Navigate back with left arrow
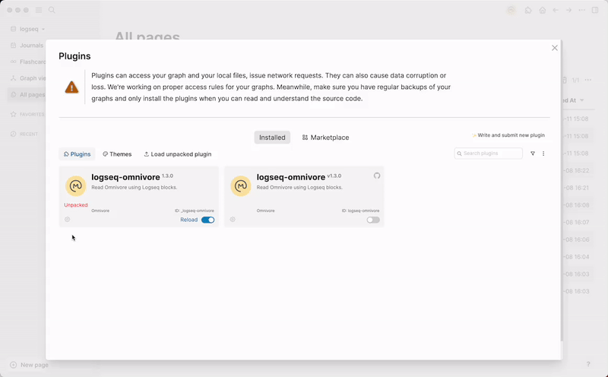This screenshot has height=377, width=608. point(556,11)
